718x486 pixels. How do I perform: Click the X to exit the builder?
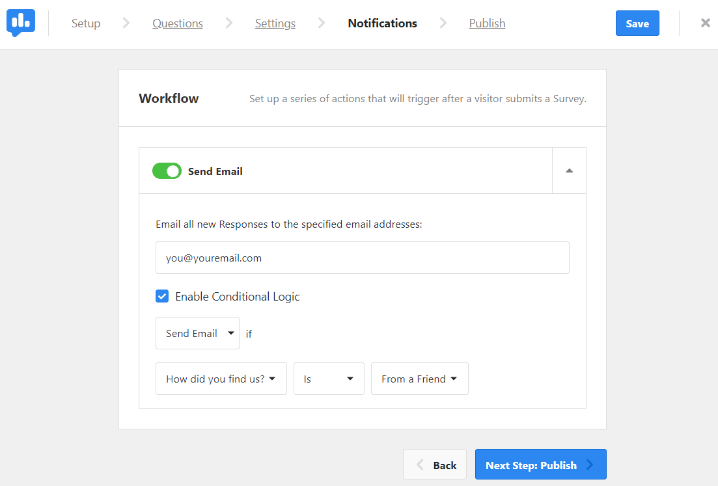[705, 23]
